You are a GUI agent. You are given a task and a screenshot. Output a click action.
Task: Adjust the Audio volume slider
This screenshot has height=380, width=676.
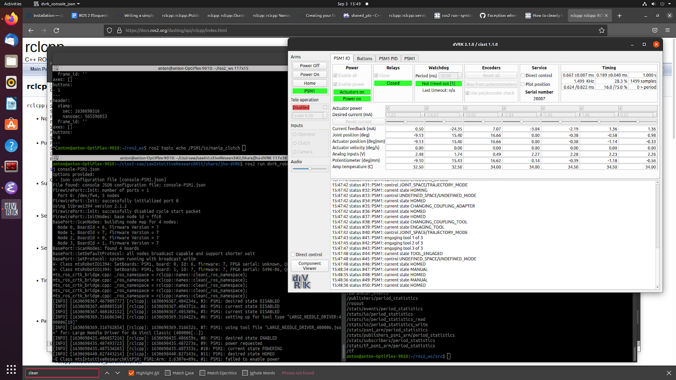[x=310, y=169]
